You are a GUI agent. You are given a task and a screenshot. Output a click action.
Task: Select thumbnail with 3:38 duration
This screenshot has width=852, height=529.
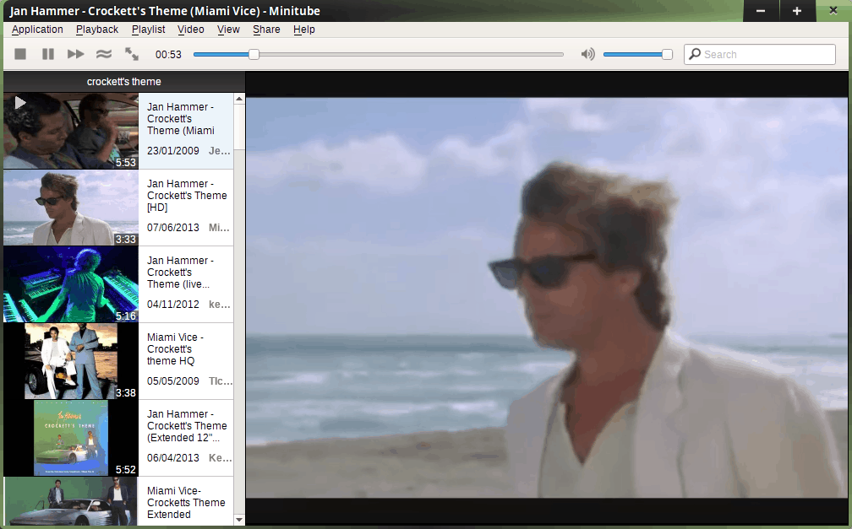71,361
